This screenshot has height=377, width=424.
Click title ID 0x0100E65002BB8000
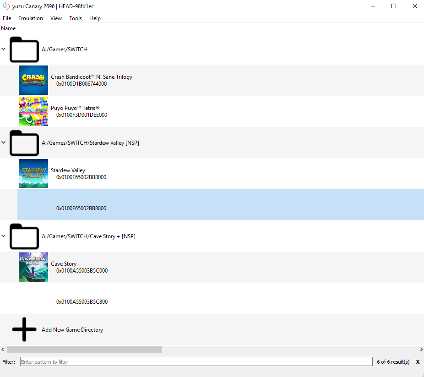point(81,177)
